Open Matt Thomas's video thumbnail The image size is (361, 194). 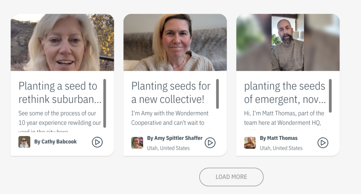288,43
